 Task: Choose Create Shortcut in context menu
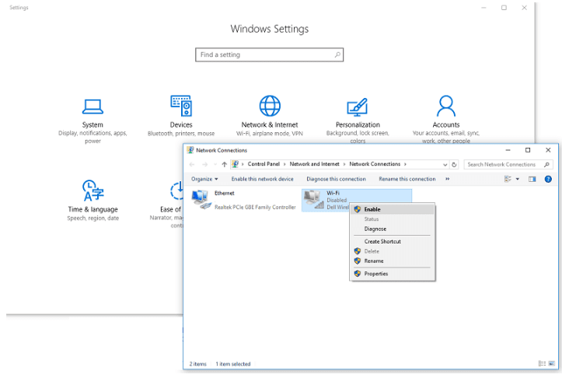[x=393, y=241]
